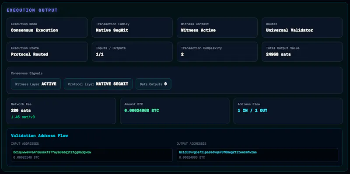Click the INPUT ADDRESSES label
350x174 pixels.
25,144
